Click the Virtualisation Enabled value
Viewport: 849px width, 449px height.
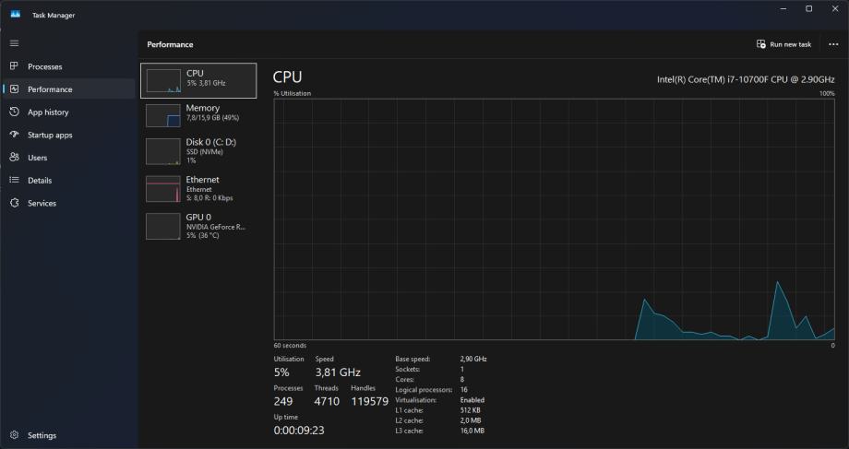[x=472, y=400]
